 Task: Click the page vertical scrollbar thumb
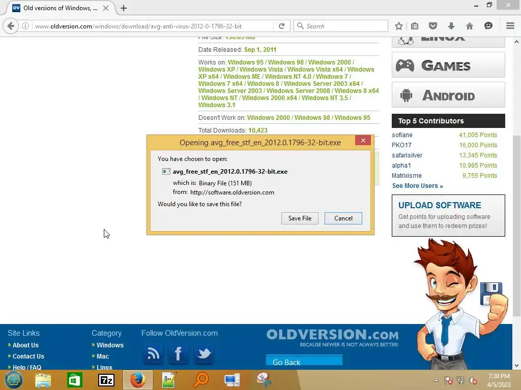pyautogui.click(x=516, y=225)
